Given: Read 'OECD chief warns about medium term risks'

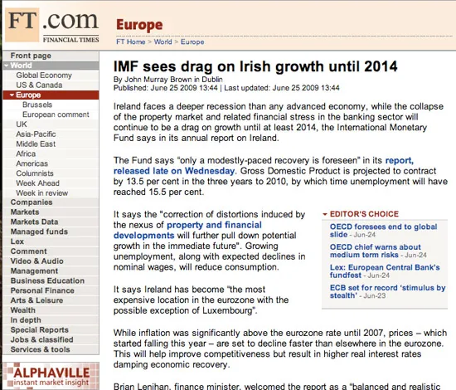Looking at the screenshot, I should pos(375,251).
